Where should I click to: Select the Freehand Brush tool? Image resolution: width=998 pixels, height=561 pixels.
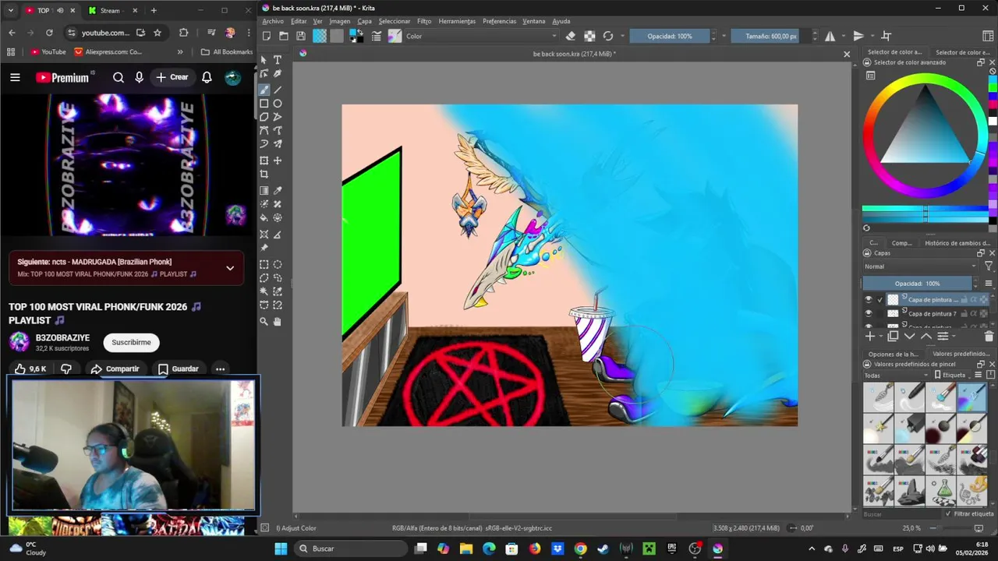[264, 90]
